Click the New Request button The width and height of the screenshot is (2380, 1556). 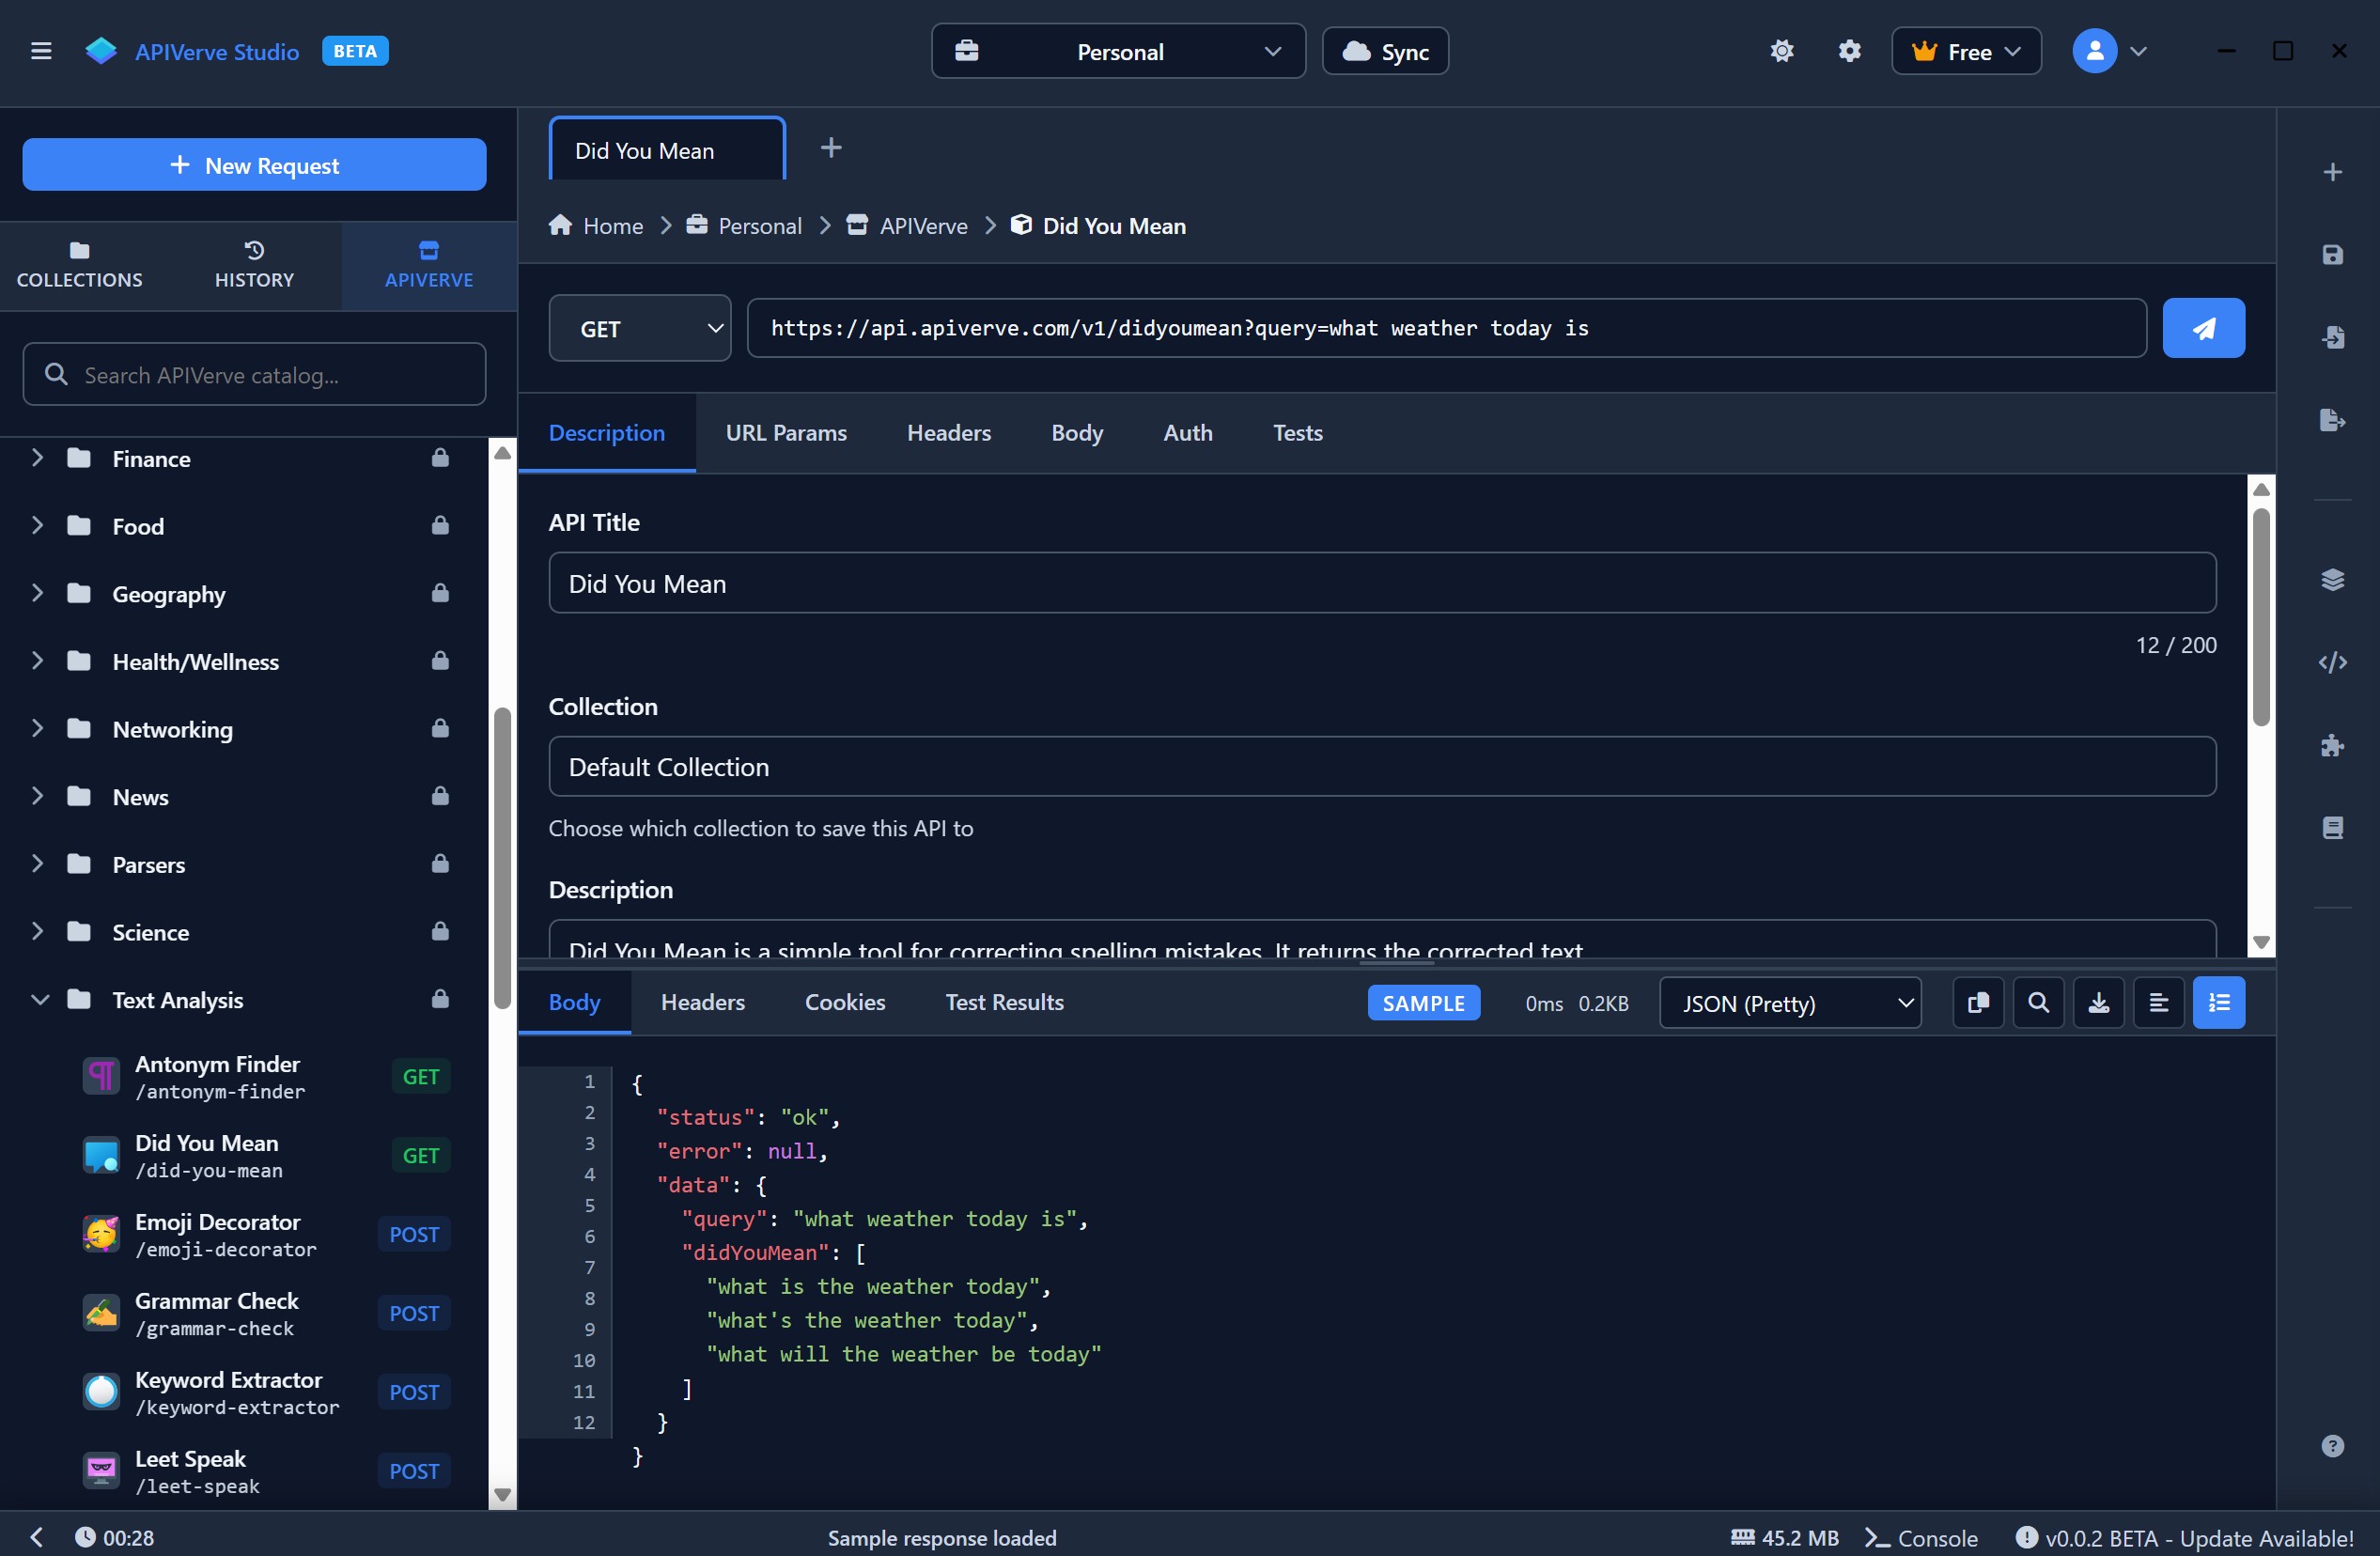pos(253,165)
